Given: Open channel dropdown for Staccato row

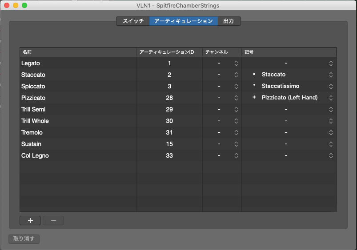Looking at the screenshot, I should click(236, 75).
